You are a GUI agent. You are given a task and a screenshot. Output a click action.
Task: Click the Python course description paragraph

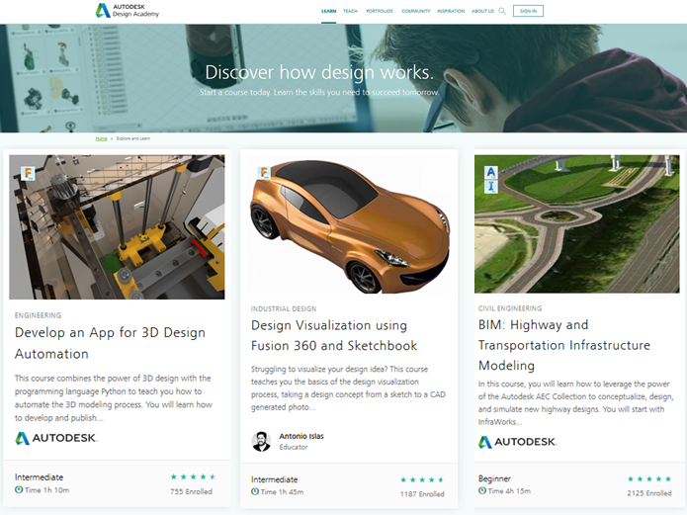click(114, 398)
